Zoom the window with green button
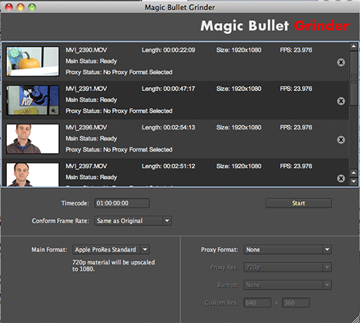 point(32,8)
